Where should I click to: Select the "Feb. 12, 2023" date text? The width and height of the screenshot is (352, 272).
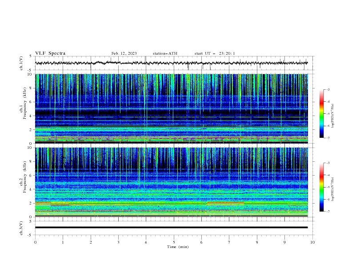(x=124, y=53)
